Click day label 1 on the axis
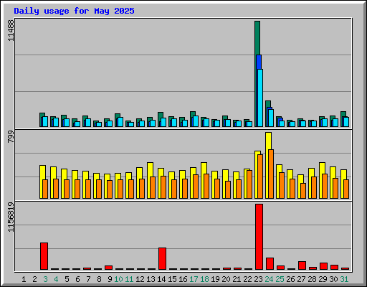The width and height of the screenshot is (367, 287). [24, 279]
